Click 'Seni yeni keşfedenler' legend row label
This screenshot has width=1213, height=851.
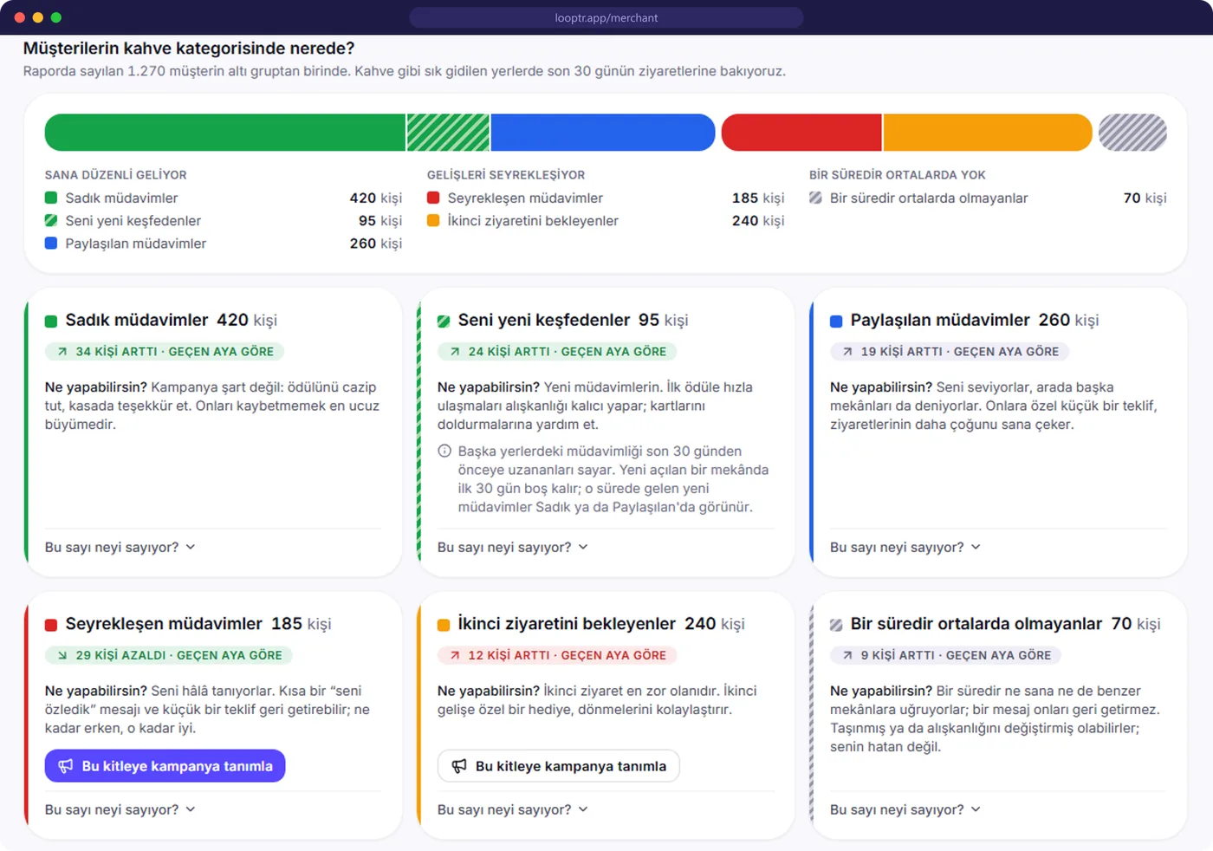tap(133, 221)
